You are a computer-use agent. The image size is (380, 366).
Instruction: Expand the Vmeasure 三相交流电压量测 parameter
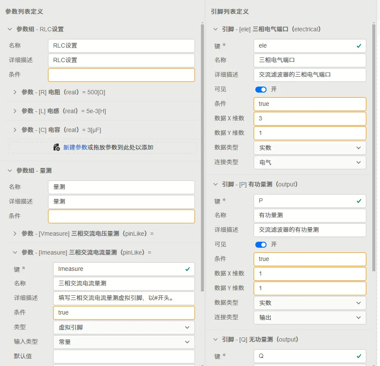(15, 234)
